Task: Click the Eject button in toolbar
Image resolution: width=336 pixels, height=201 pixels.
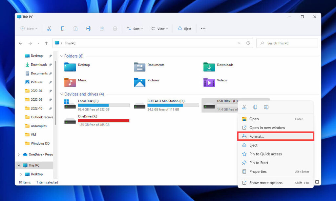Action: pos(184,29)
